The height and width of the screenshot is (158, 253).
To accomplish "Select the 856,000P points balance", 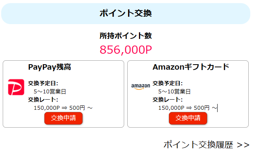I will tap(126, 50).
